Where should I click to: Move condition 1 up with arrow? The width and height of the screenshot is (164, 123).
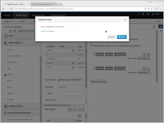pyautogui.click(x=144, y=55)
